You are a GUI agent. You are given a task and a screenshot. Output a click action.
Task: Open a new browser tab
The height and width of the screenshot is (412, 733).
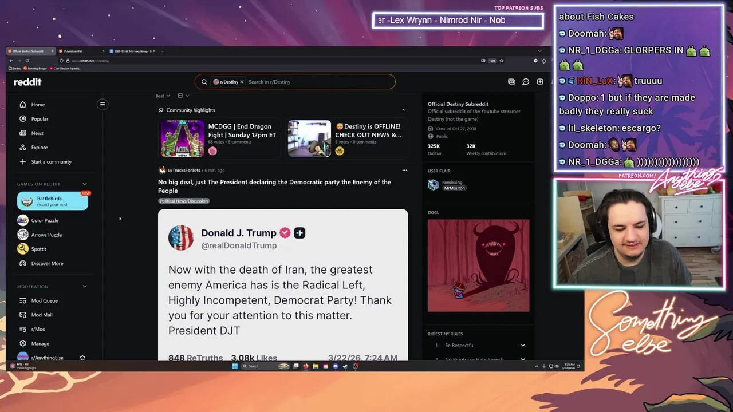click(x=163, y=51)
